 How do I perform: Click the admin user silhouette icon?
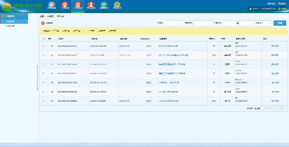coord(250,8)
